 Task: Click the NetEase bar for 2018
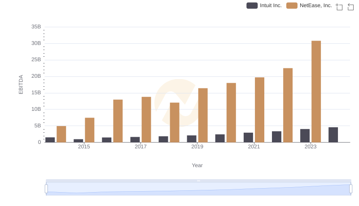[x=175, y=122]
